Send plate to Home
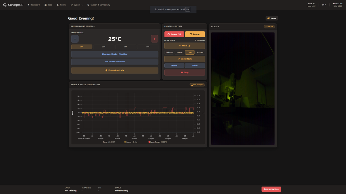This screenshot has width=346, height=194. pos(174,66)
